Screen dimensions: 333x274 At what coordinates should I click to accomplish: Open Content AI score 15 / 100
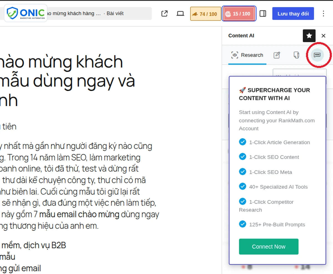(239, 14)
